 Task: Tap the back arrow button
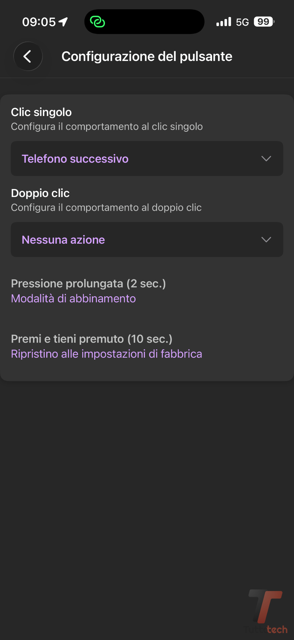tap(28, 56)
